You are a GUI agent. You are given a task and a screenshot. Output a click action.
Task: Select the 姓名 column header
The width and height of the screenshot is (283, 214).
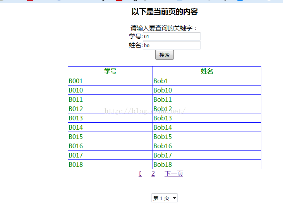(x=207, y=71)
